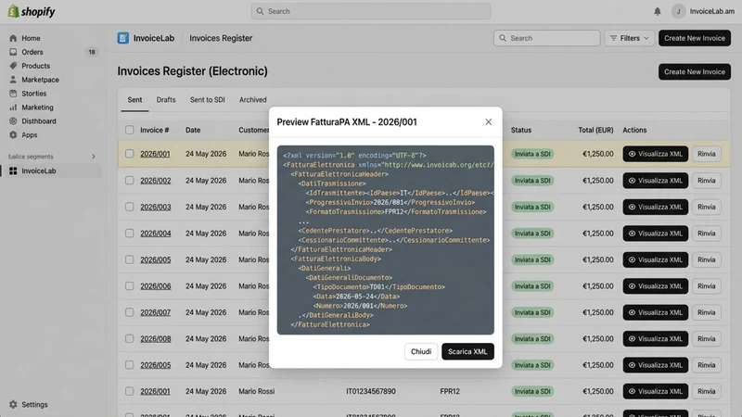Click Visualizza XML for invoice 2026/007

[x=656, y=312]
